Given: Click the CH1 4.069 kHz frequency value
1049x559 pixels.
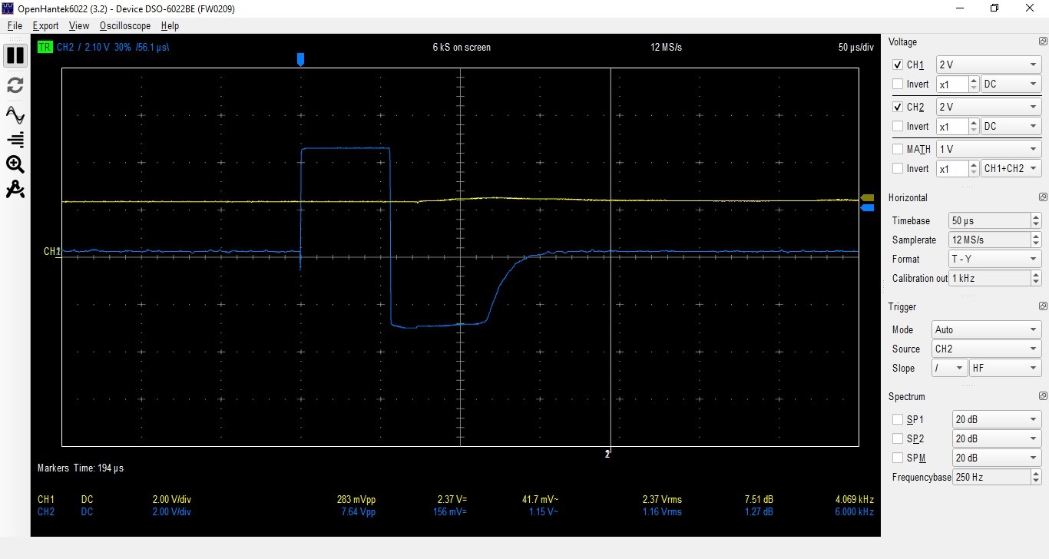Looking at the screenshot, I should 853,500.
